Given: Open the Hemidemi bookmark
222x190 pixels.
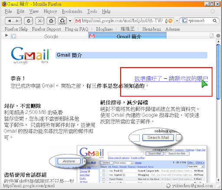Looking at the screenshot, I should pyautogui.click(x=152, y=29).
